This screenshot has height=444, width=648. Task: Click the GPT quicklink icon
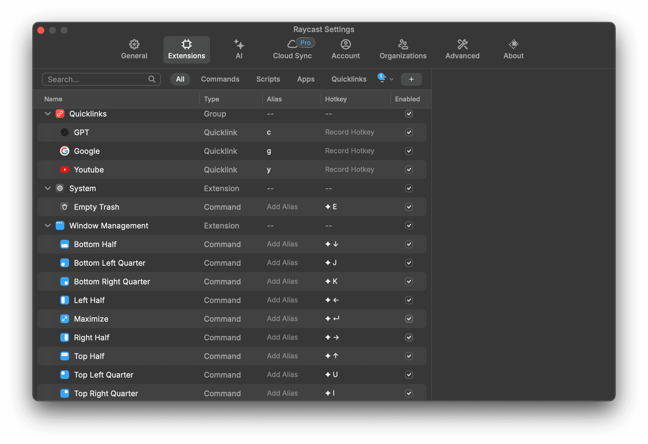coord(65,132)
